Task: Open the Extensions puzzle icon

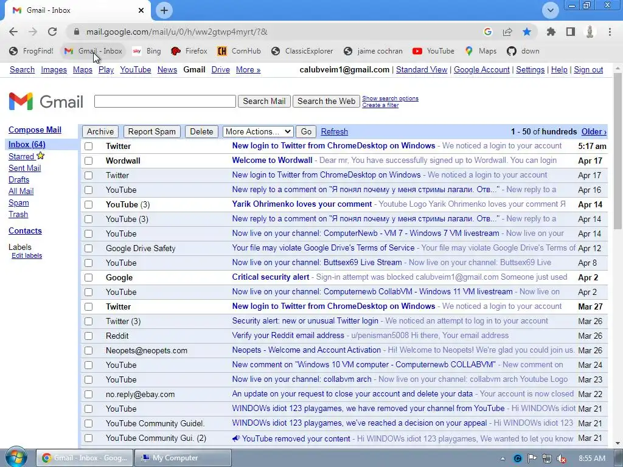Action: point(551,32)
